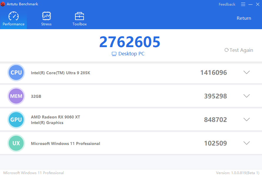Screen dimensions: 262x175
Task: Open the hamburger menu icon
Action: pos(243,4)
